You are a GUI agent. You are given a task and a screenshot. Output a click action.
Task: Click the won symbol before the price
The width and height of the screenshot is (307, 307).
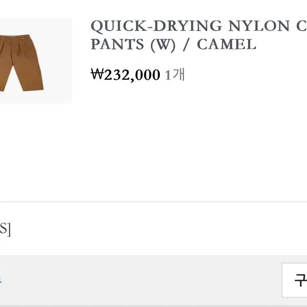click(x=97, y=74)
